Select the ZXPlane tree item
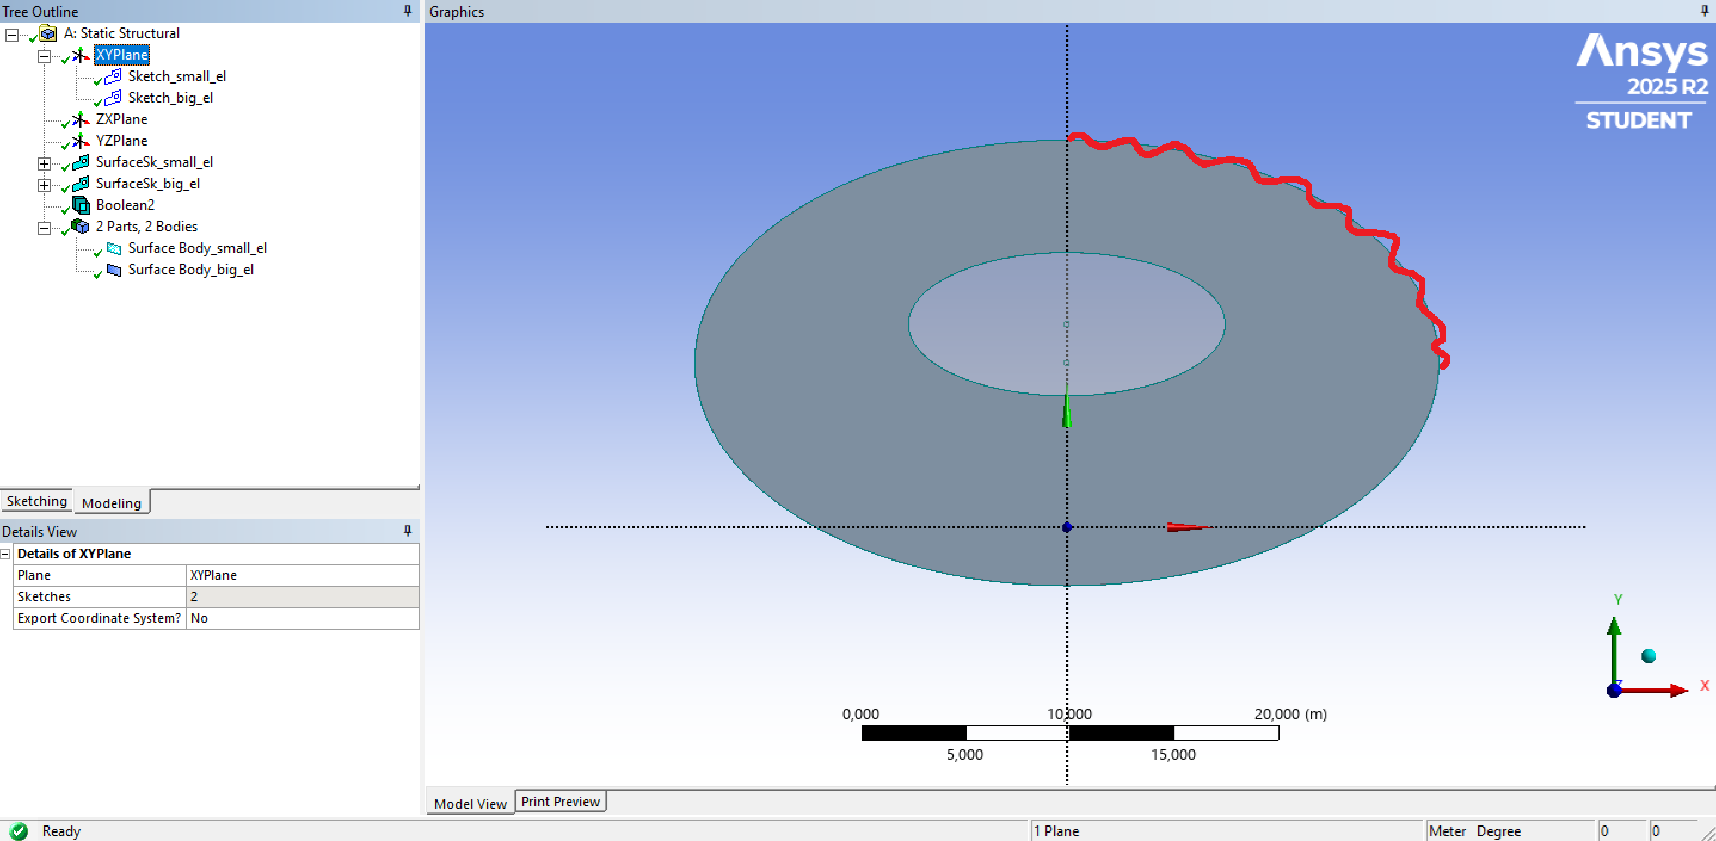 121,119
